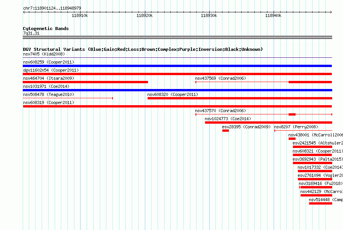Image resolution: width=343 pixels, height=230 pixels.
Task: Click the red dgv11602n54 loss bar
Action: (177, 74)
